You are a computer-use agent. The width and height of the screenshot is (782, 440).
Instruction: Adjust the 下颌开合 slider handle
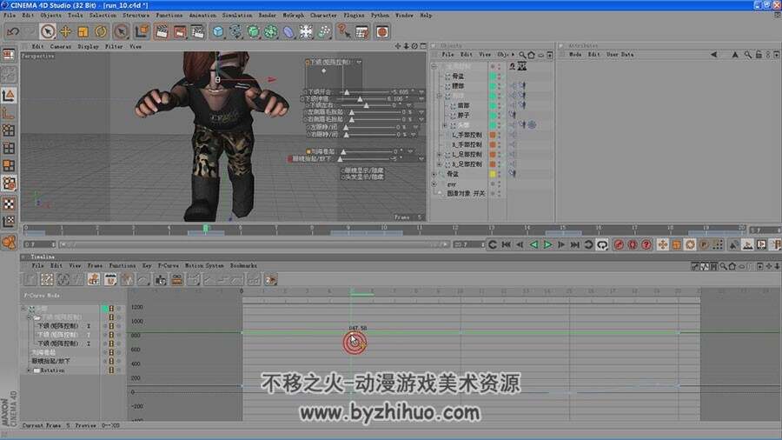point(347,92)
